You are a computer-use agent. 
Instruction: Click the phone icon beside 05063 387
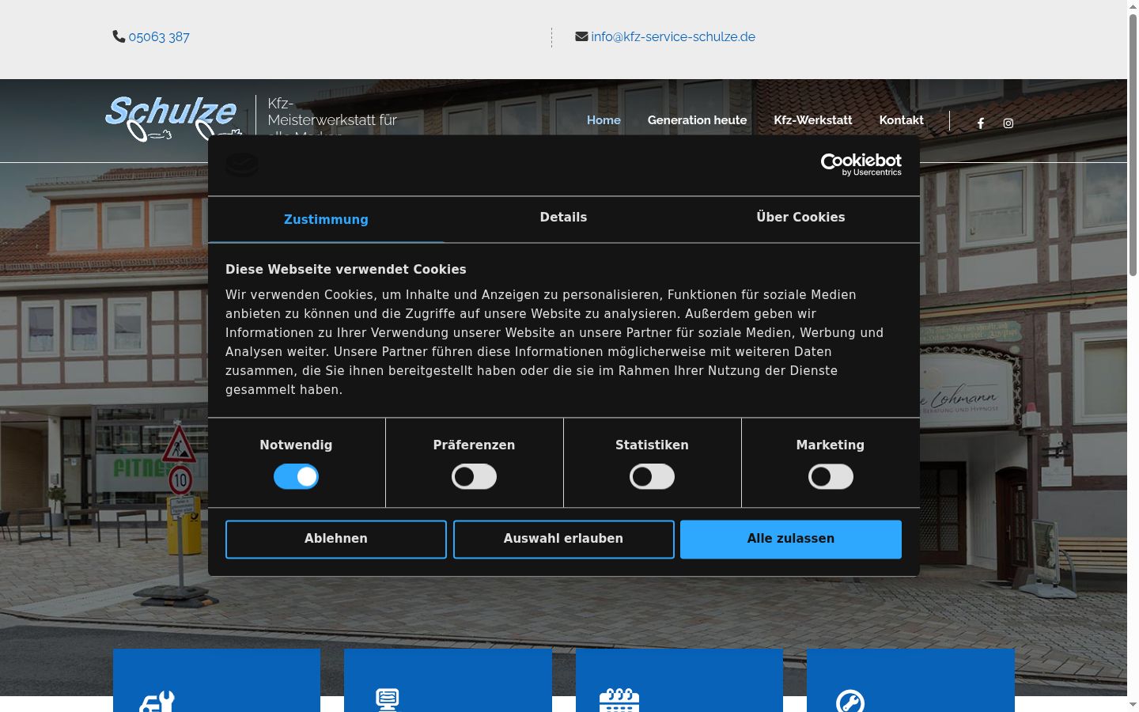[x=119, y=36]
